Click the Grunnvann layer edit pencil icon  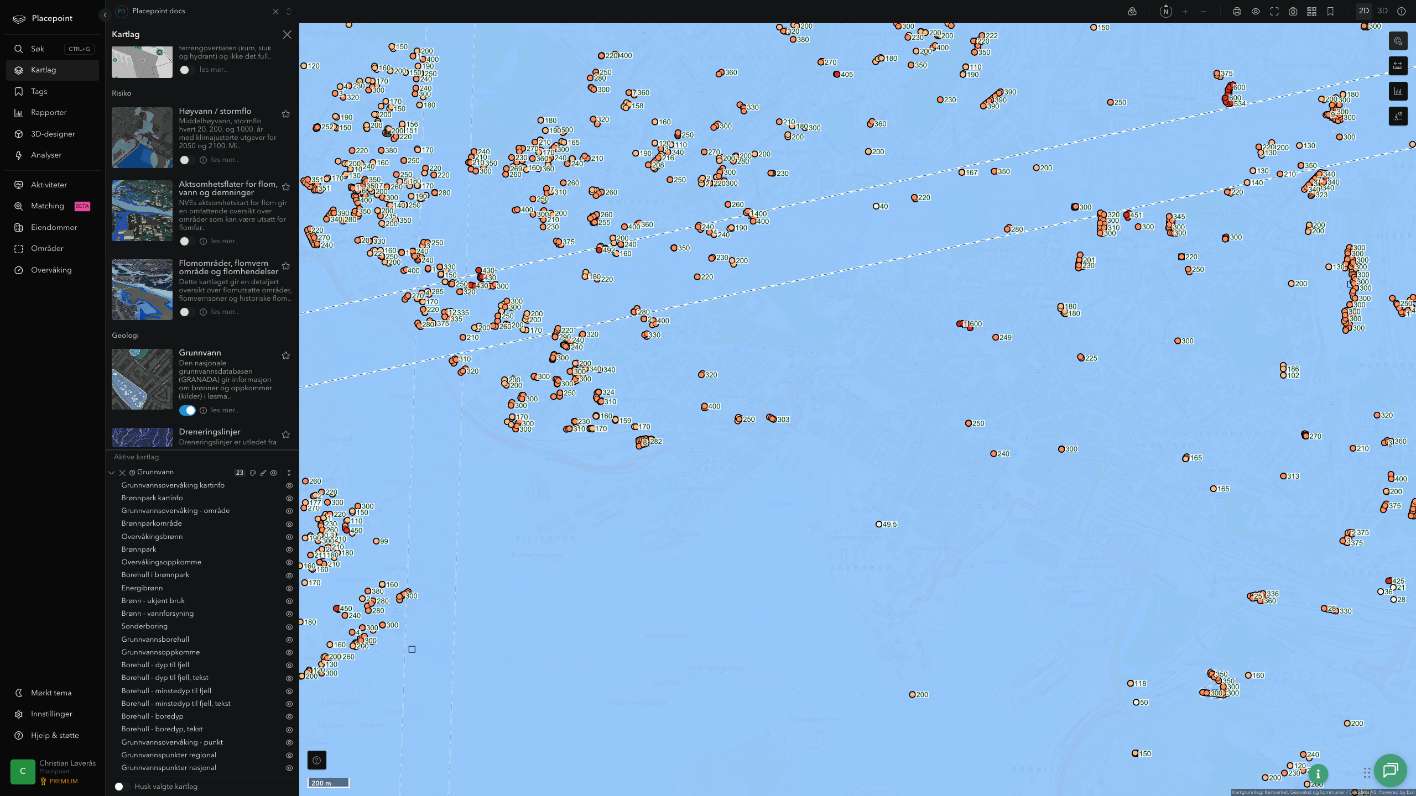[263, 473]
